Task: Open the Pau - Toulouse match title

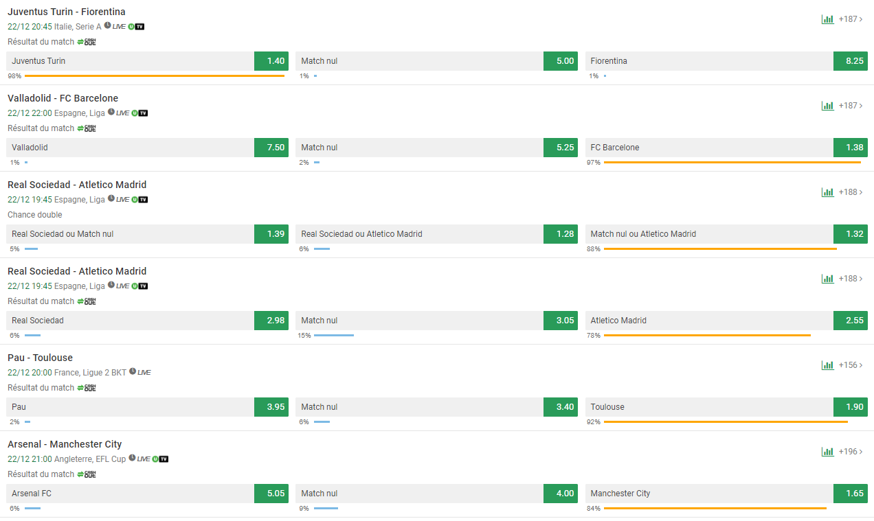Action: tap(40, 358)
